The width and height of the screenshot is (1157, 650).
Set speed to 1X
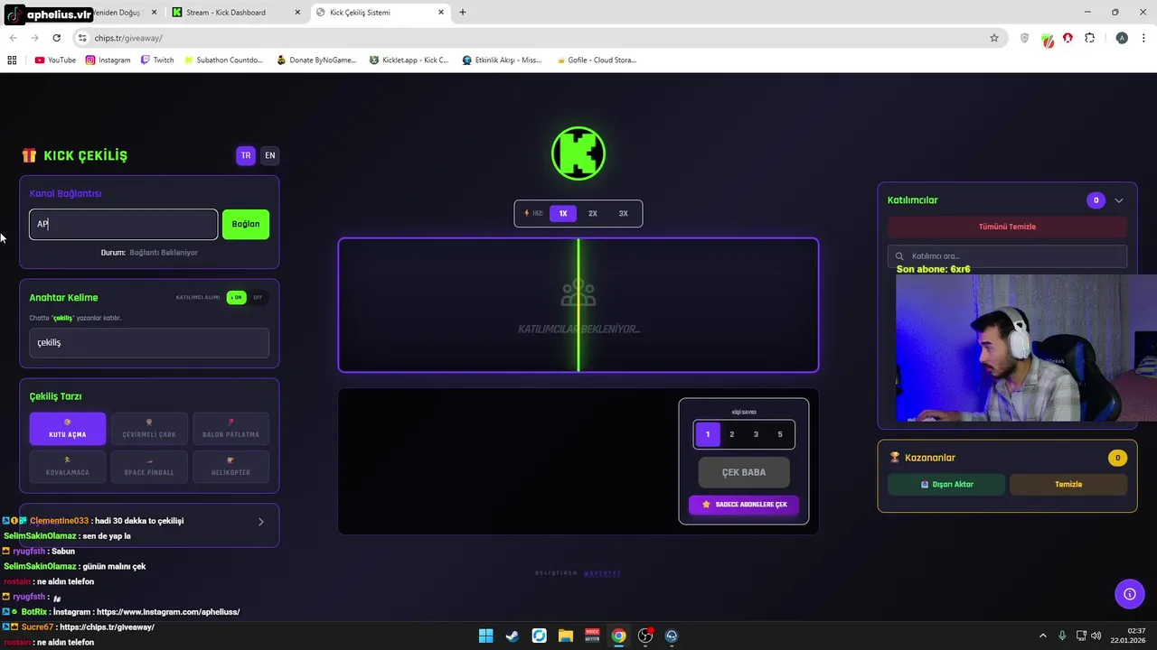(x=562, y=213)
